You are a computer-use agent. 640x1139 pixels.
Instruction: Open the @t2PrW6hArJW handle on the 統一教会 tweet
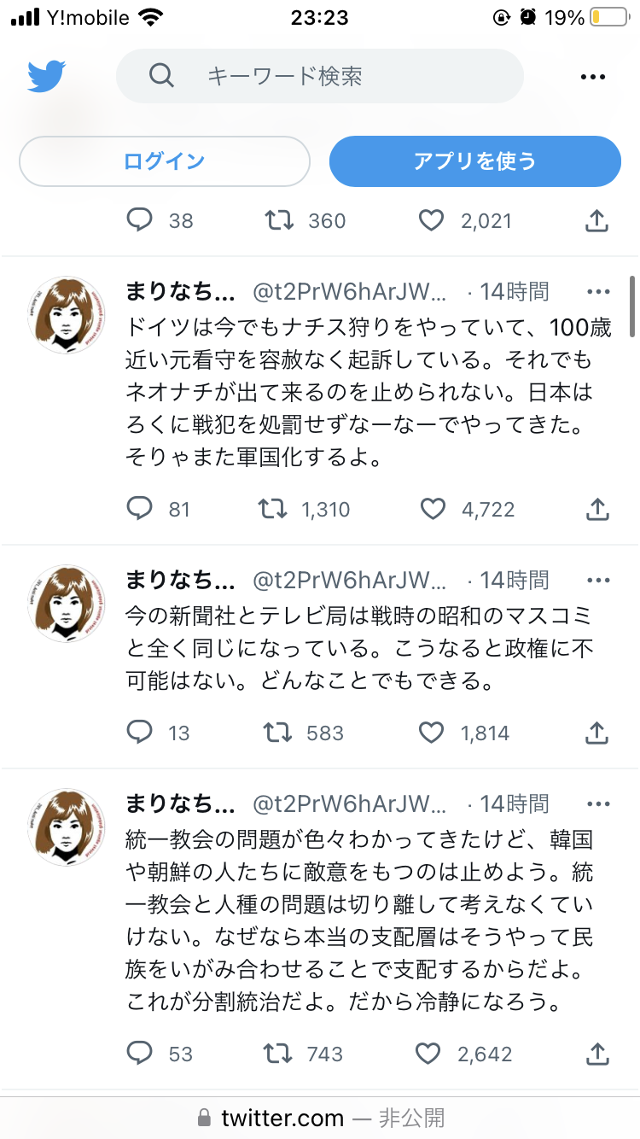350,804
